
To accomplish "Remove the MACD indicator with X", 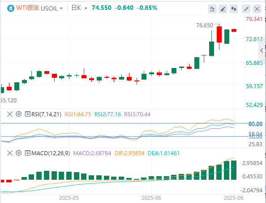I will [10, 153].
